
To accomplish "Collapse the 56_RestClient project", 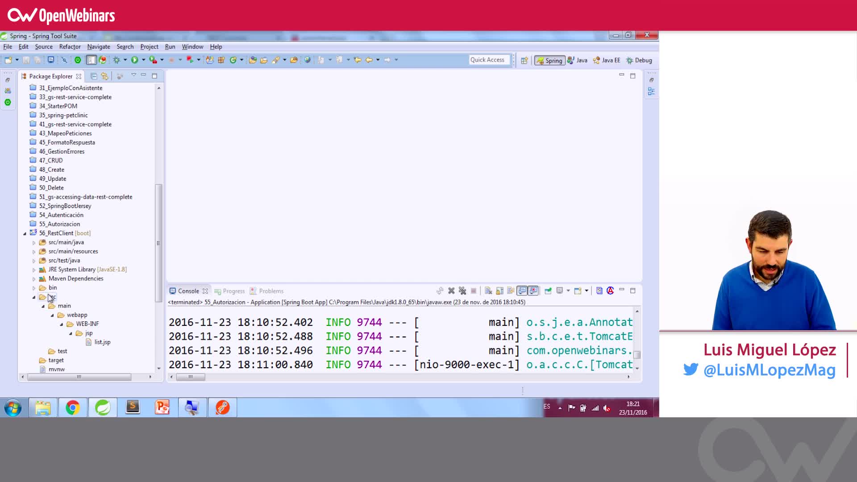I will click(25, 233).
